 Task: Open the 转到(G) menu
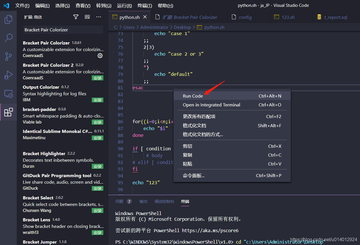coord(104,5)
